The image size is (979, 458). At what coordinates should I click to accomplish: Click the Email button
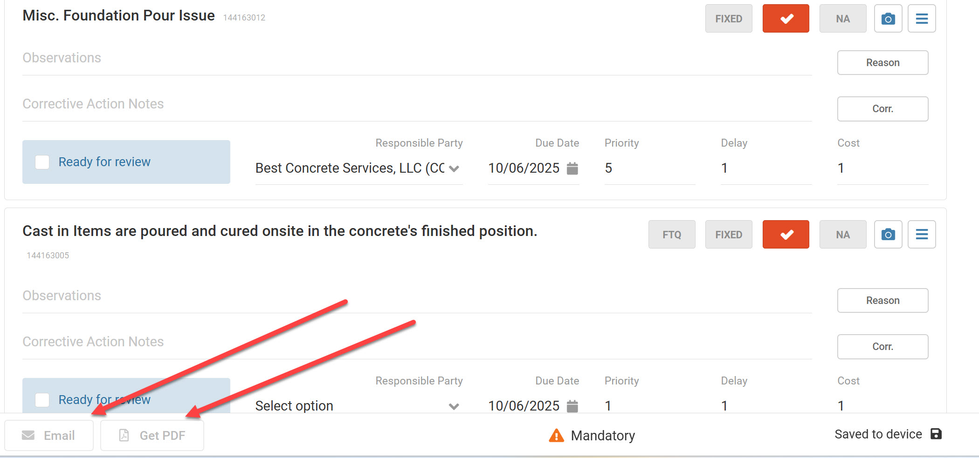click(x=49, y=435)
